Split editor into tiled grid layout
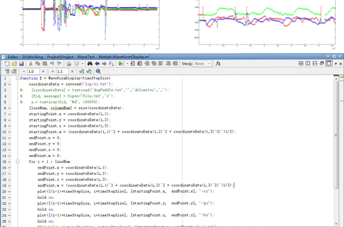Viewport: 344px width, 227px height. 300,64
